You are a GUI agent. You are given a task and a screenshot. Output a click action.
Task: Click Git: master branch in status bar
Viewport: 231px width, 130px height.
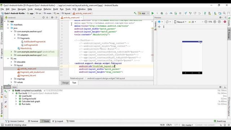click(x=187, y=125)
